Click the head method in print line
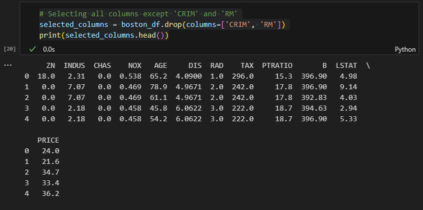 (148, 35)
